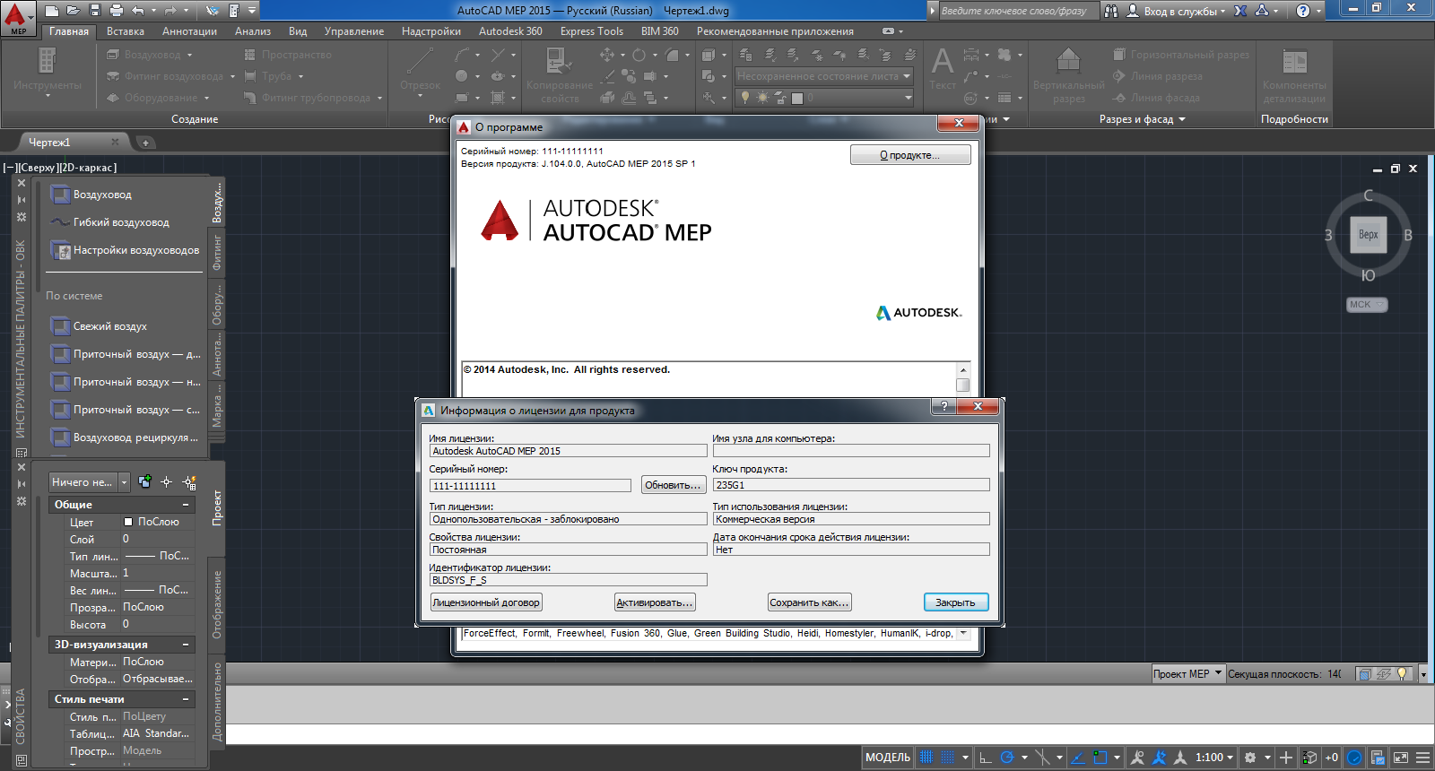
Task: Click the Вертикальный разрез ribbon icon
Action: 1069,75
